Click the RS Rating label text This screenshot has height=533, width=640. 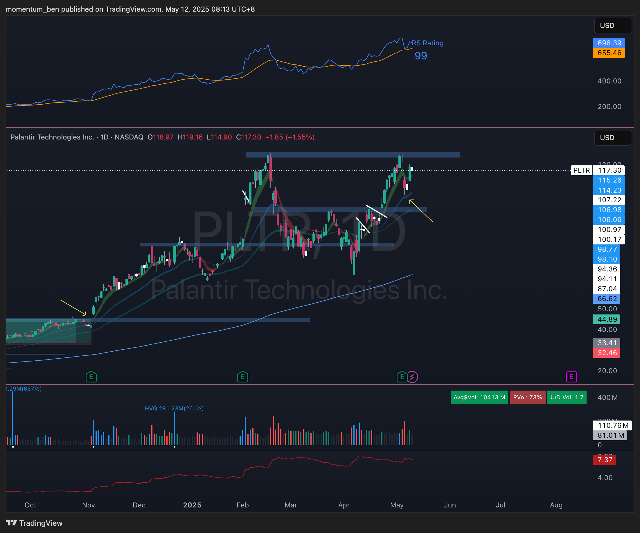click(x=427, y=43)
